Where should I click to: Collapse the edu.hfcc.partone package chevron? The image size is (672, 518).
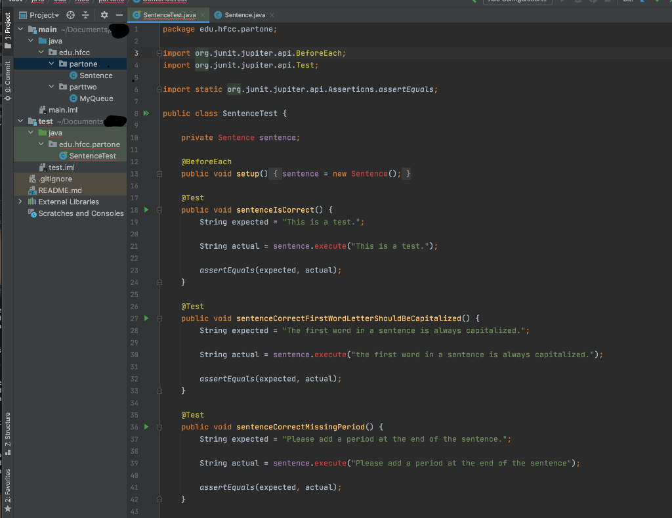tap(41, 144)
